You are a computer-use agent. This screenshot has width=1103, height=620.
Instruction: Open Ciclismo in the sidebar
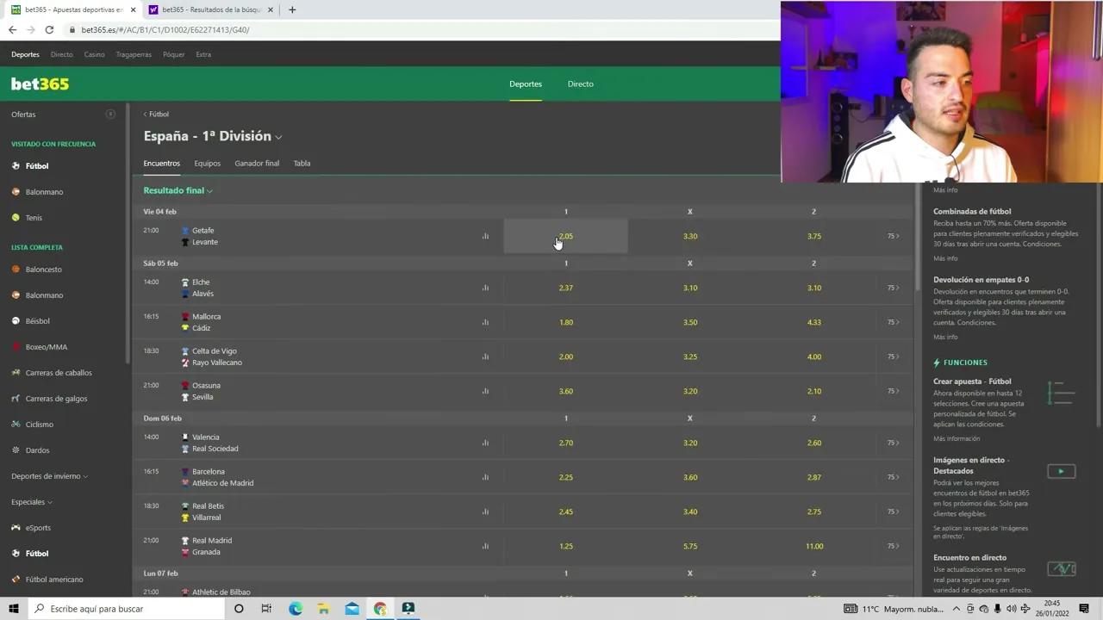pyautogui.click(x=40, y=424)
